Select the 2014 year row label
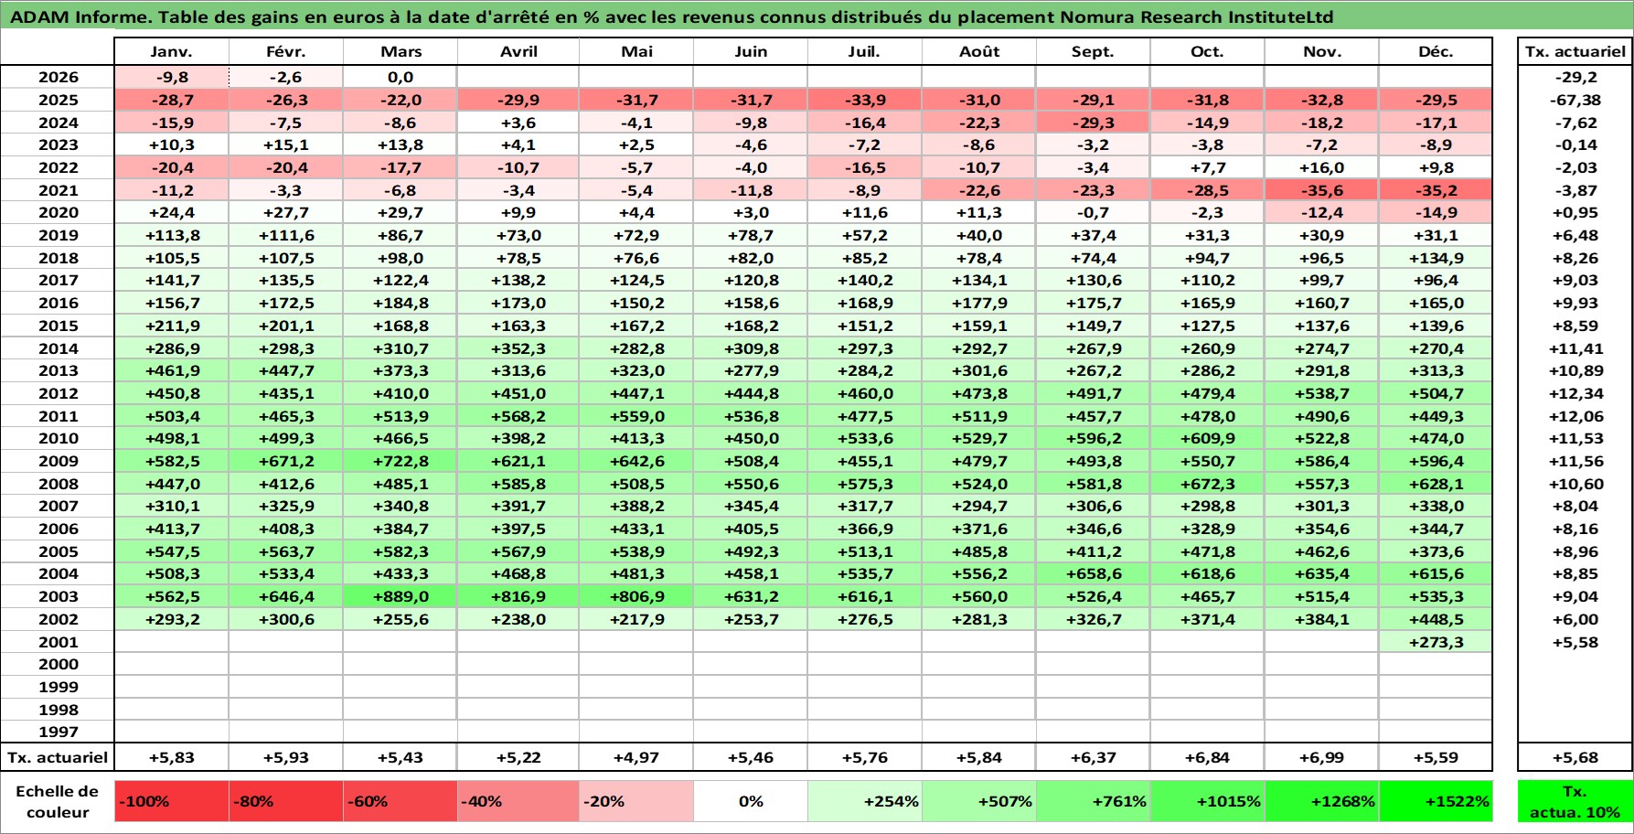The image size is (1634, 834). pyautogui.click(x=58, y=348)
